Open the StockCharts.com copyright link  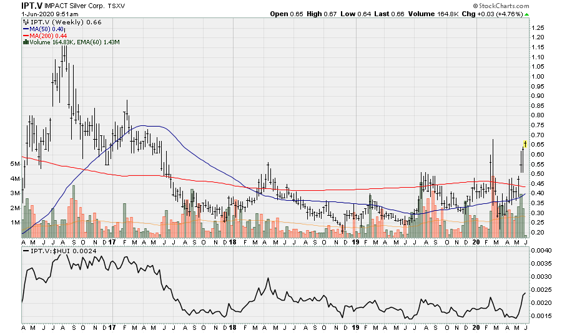click(x=501, y=6)
